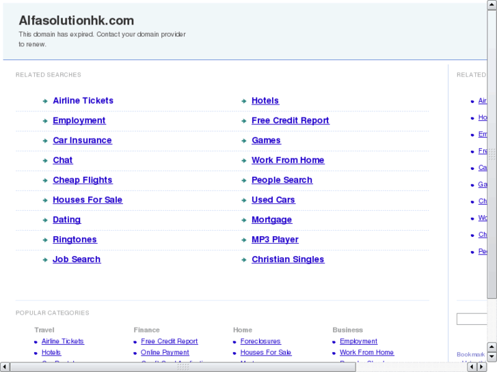
Task: Open the Work From Home link in Related Searches
Action: coord(288,160)
